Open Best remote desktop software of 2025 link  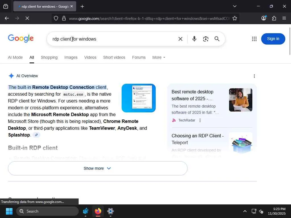(x=193, y=95)
